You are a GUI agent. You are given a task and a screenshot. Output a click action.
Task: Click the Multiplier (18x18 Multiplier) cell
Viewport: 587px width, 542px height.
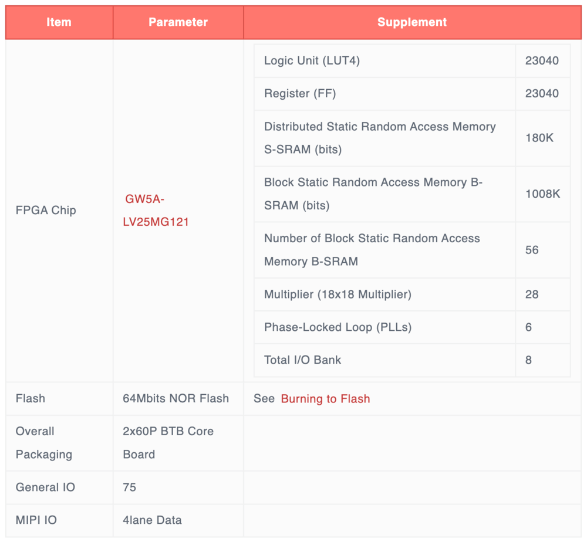coord(338,294)
